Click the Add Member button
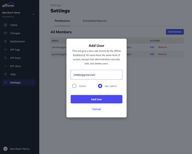192x154 pixels. [x=175, y=32]
